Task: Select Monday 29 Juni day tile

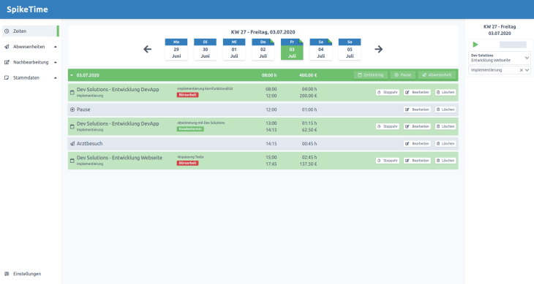Action: point(176,49)
